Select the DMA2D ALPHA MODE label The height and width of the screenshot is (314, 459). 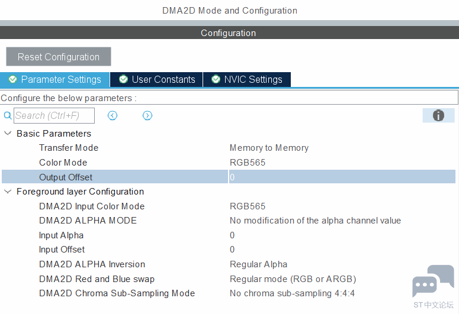pyautogui.click(x=88, y=221)
